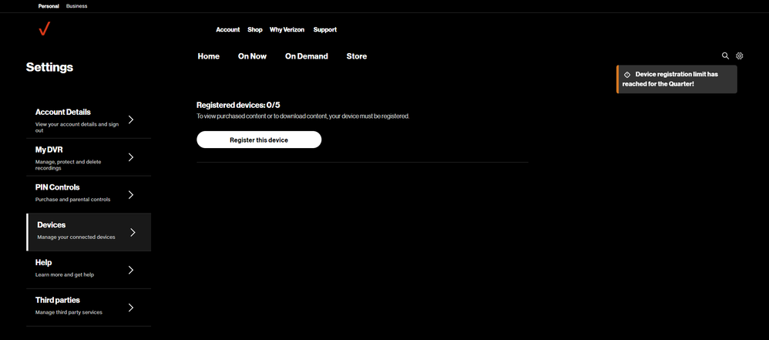Expand PIN Controls with its chevron
Image resolution: width=769 pixels, height=340 pixels.
[x=131, y=195]
